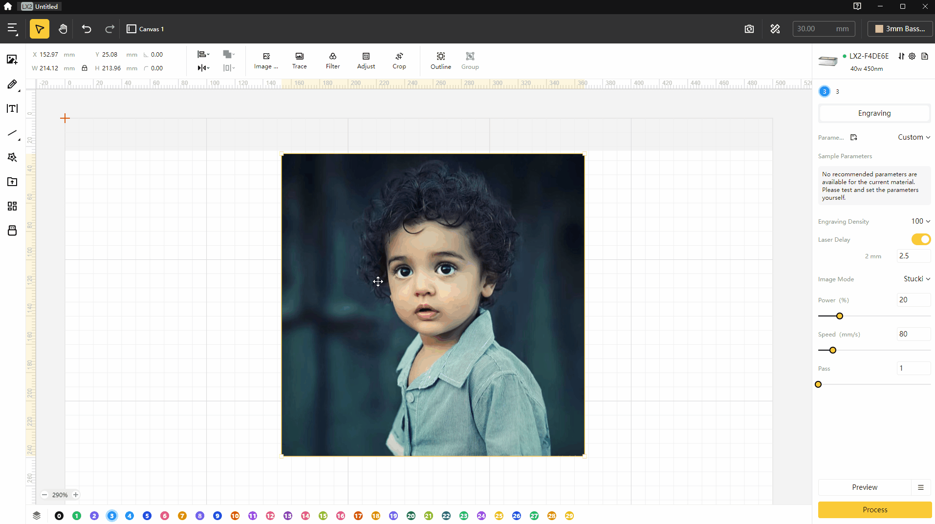
Task: Unlock the aspect ratio lock icon
Action: pos(84,68)
